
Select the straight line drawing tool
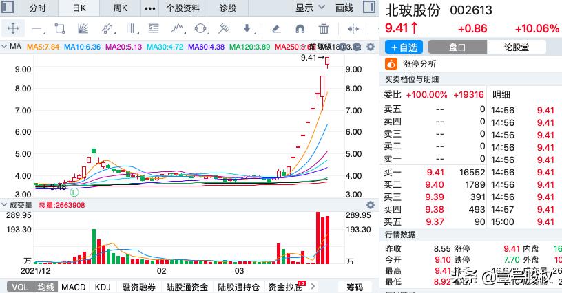click(37, 29)
